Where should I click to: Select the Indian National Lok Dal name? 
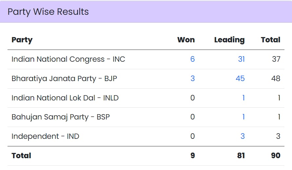pos(65,98)
